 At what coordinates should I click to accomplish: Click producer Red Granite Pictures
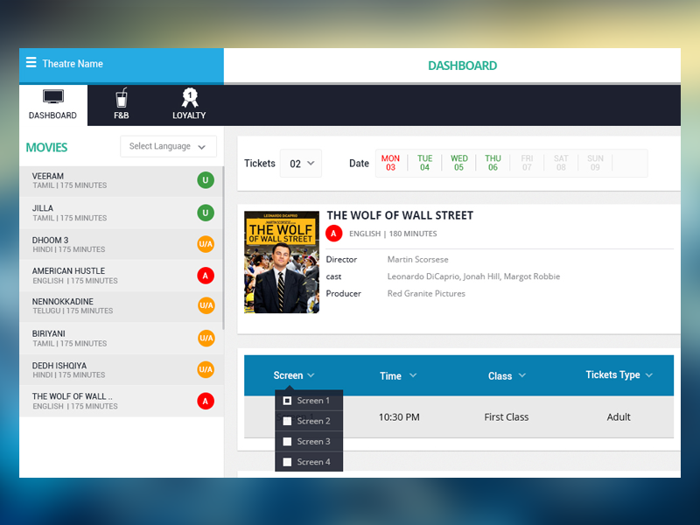[x=426, y=293]
